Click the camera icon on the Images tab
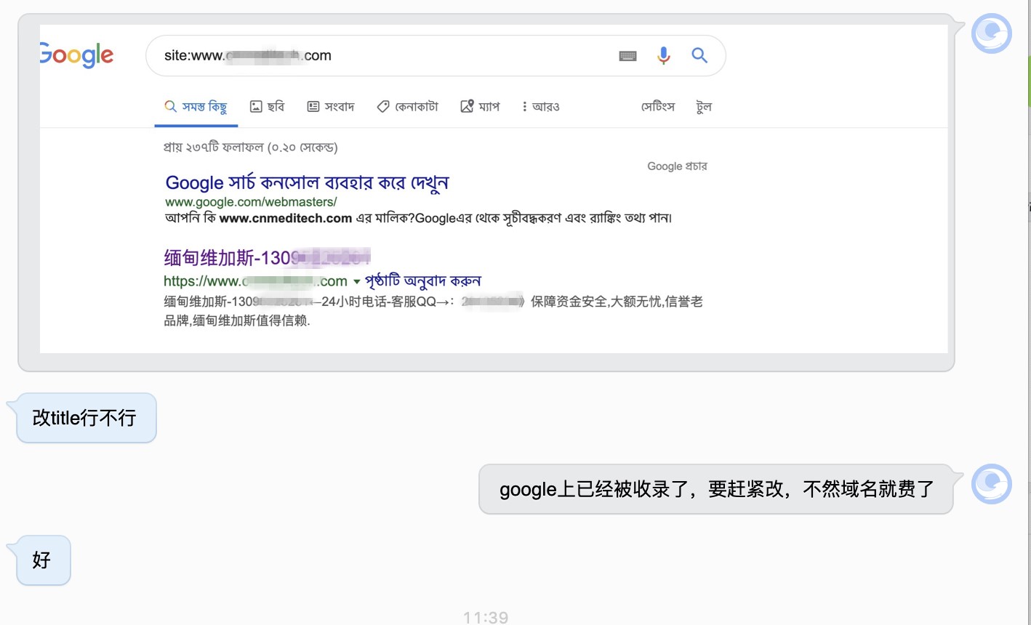 (256, 106)
